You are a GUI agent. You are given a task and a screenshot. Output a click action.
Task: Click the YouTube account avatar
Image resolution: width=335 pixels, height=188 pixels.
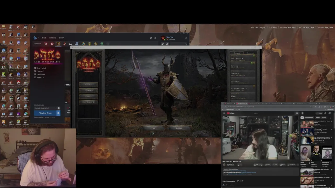click(x=330, y=113)
